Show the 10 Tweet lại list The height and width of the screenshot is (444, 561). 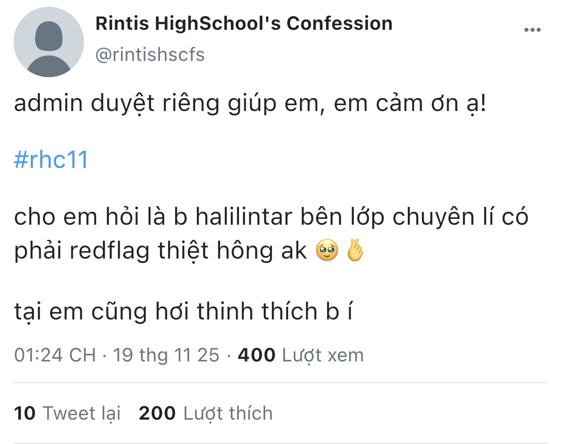(67, 413)
